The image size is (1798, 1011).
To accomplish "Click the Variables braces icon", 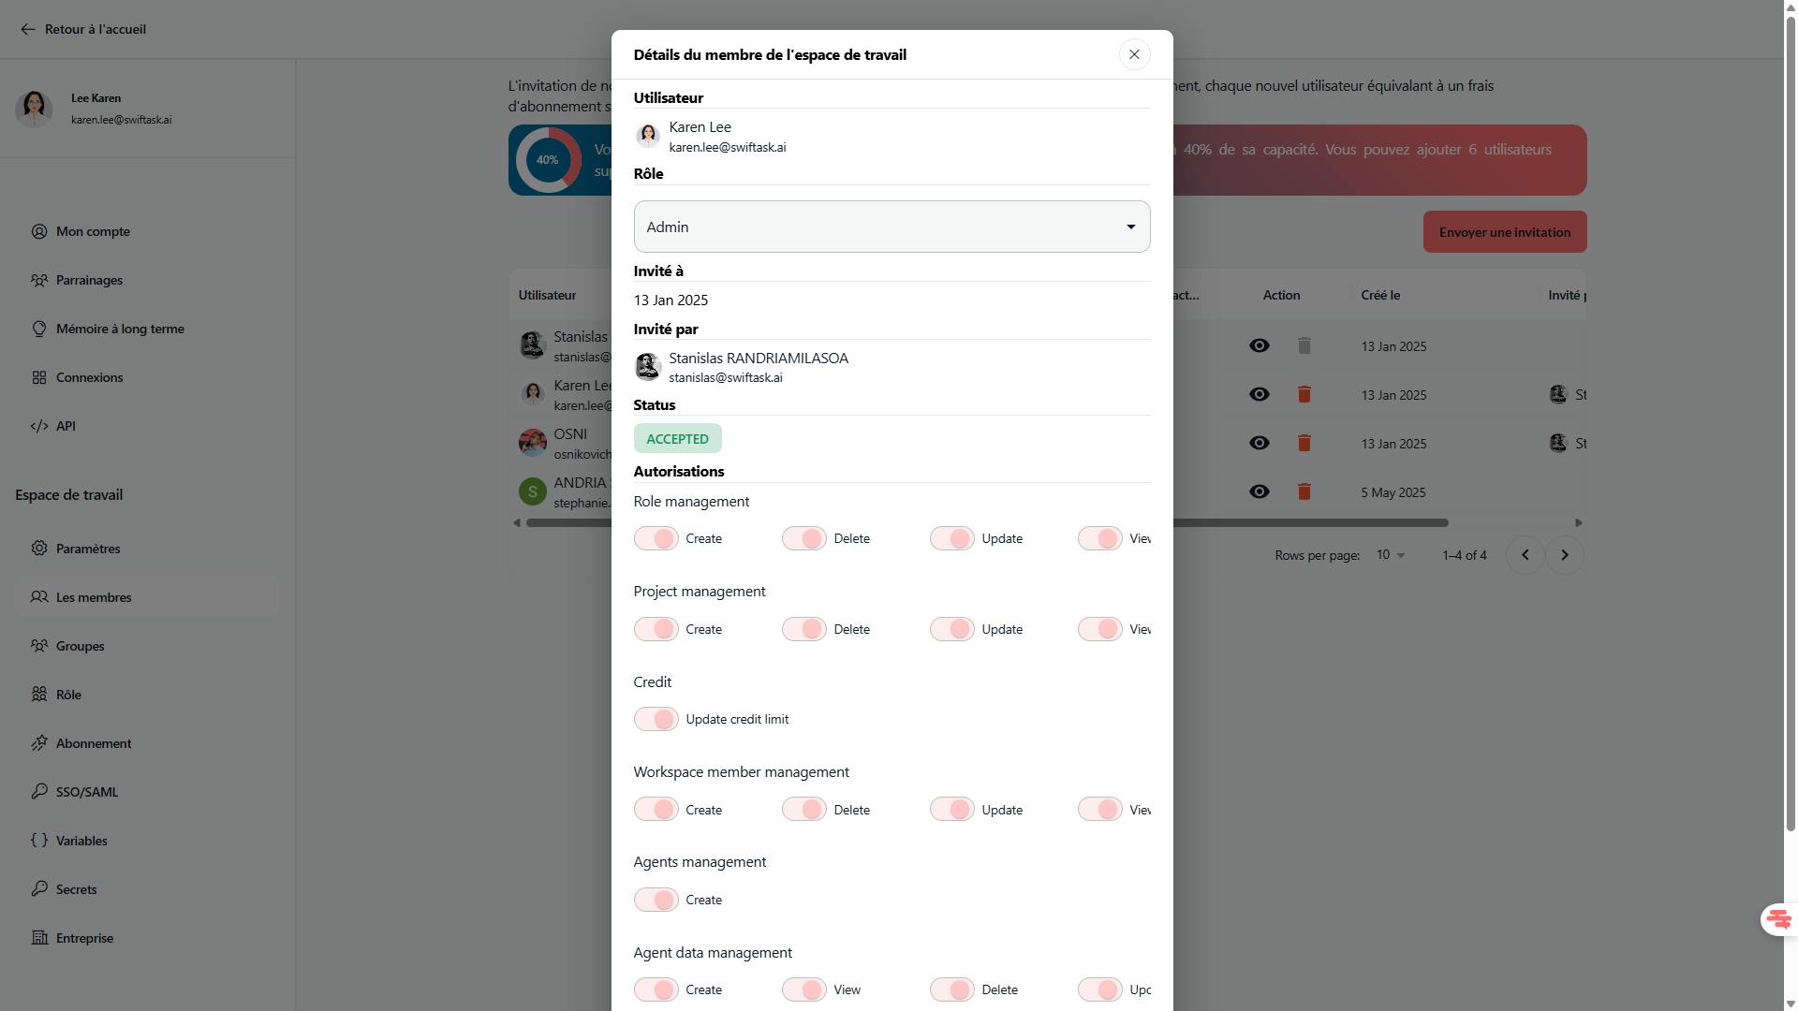I will coord(39,841).
